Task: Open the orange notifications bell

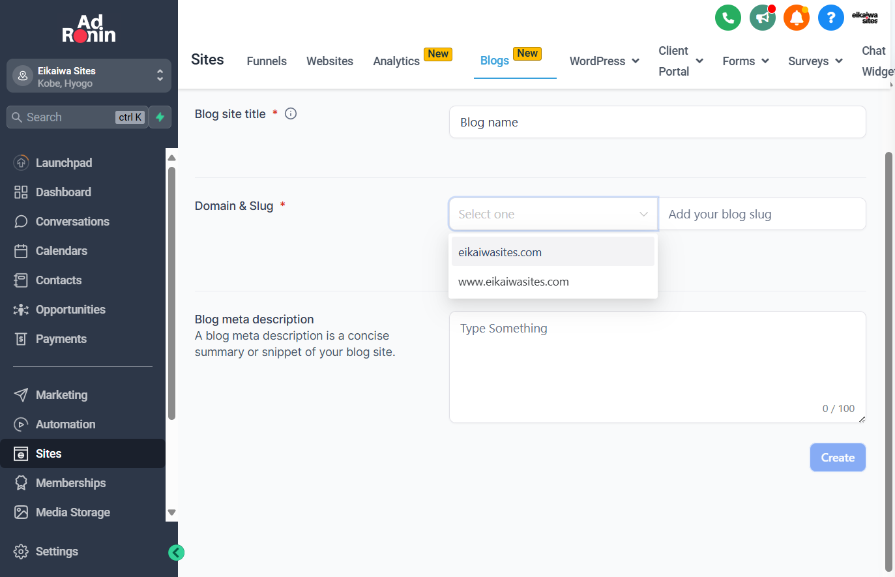Action: 796,18
